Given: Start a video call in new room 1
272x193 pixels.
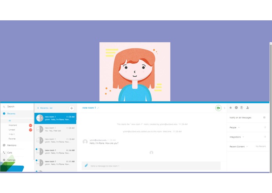Looking at the screenshot, I should pos(218,108).
